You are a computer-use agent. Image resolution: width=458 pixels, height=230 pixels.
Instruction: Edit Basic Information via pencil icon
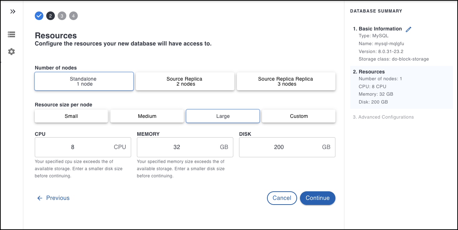pos(409,29)
